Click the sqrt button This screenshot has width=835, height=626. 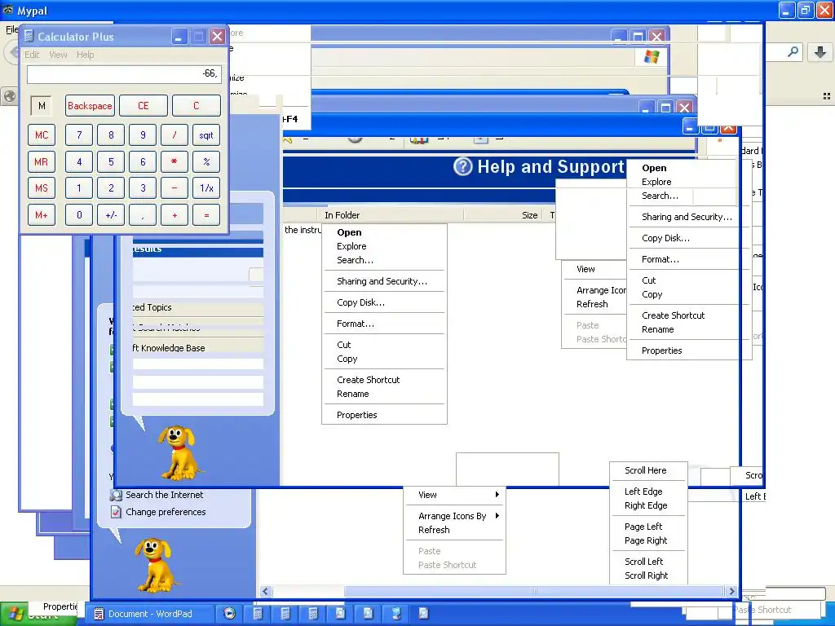pos(206,135)
